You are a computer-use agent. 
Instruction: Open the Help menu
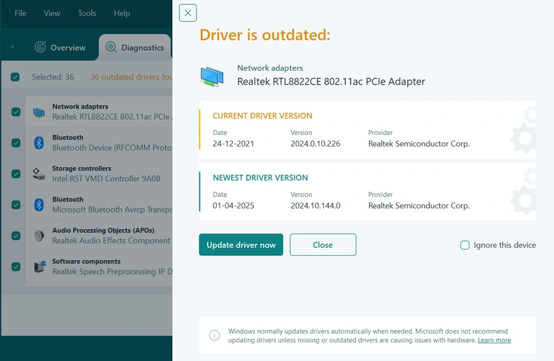click(x=122, y=13)
